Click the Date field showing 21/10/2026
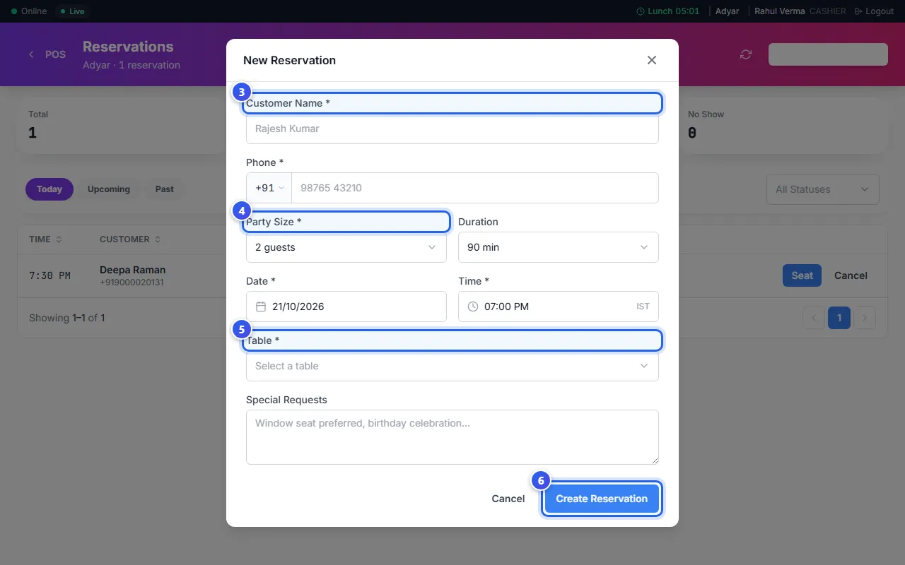The width and height of the screenshot is (905, 565). point(346,307)
